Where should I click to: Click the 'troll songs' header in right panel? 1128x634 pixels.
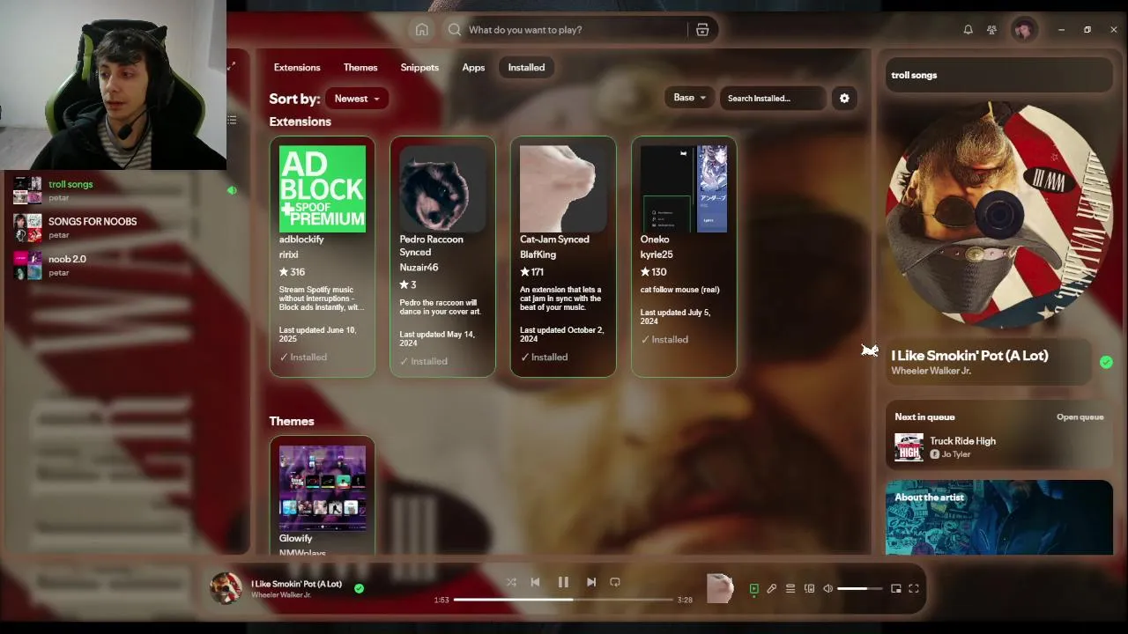(914, 75)
